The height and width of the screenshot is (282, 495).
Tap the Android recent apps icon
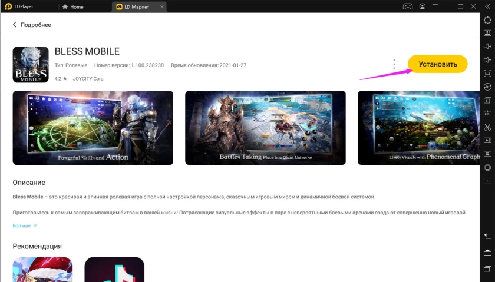(487, 268)
